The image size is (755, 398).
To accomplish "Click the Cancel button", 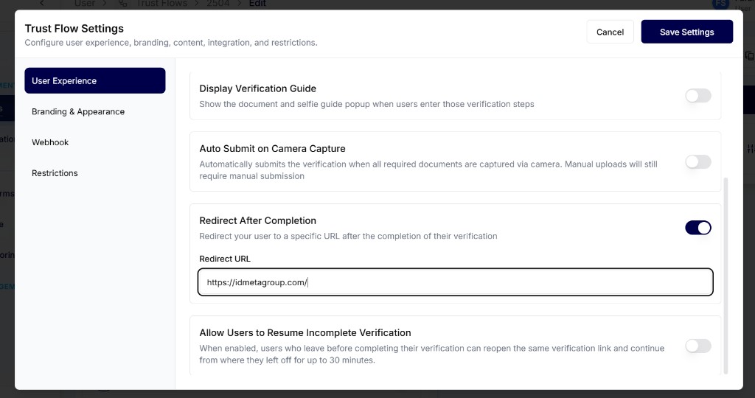I will (610, 32).
